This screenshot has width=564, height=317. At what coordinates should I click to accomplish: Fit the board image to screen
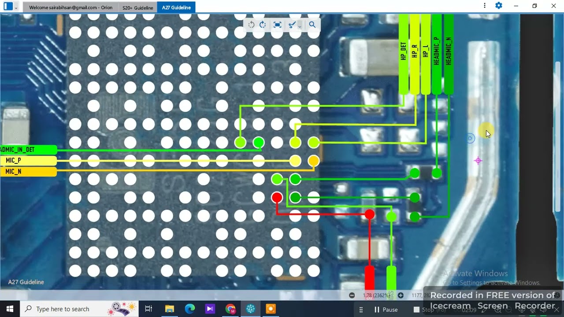277,25
